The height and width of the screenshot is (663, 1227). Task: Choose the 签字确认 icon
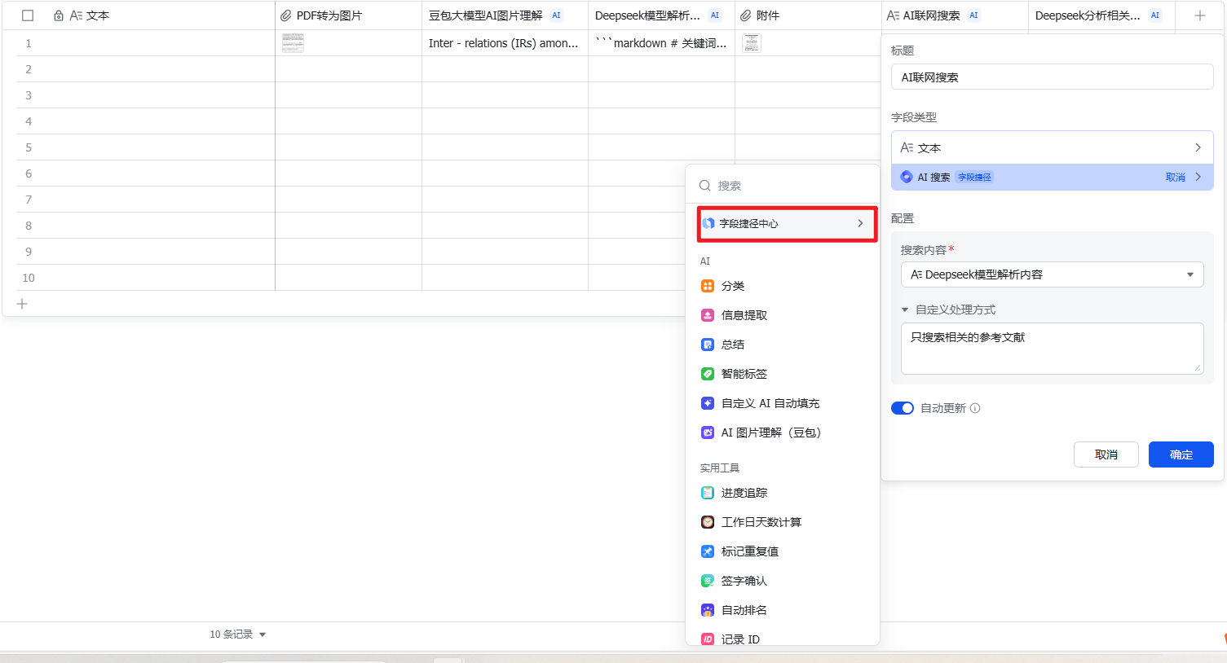708,581
